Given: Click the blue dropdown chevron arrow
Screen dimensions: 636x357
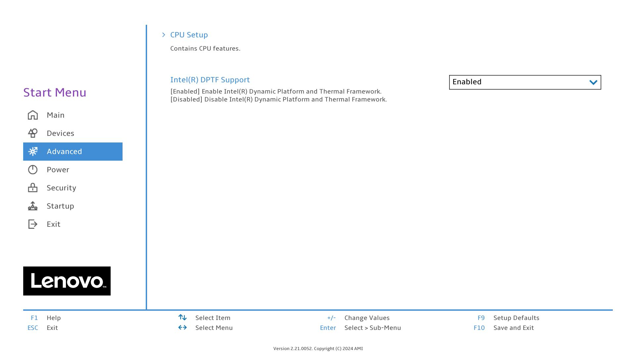Looking at the screenshot, I should pos(593,82).
